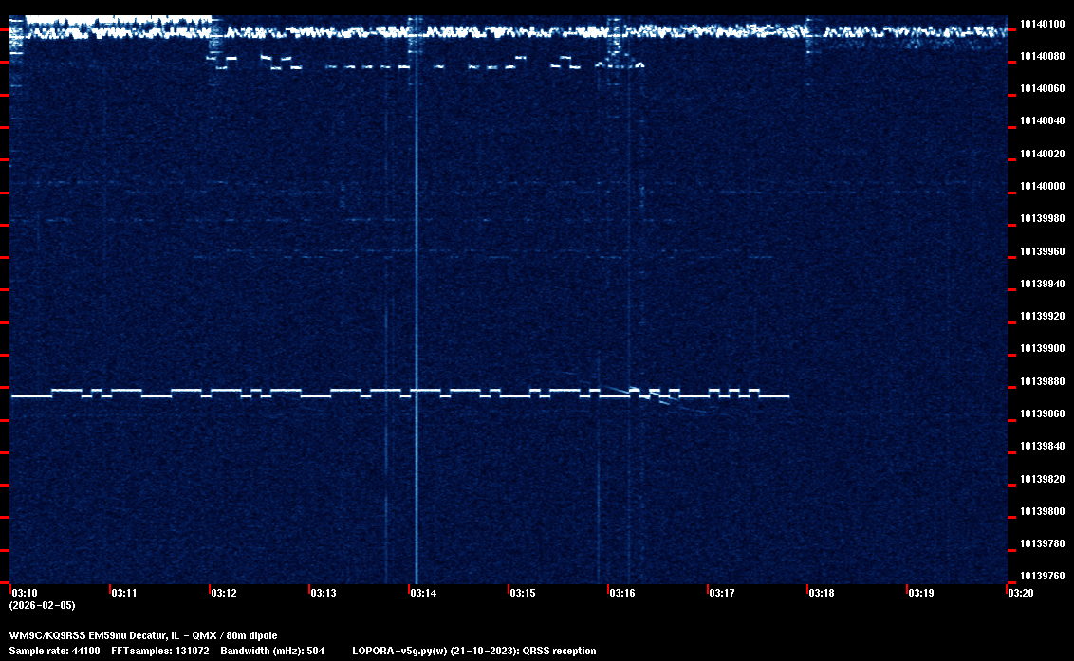This screenshot has height=661, width=1074.
Task: Click the 10139760 frequency label at bottom
Action: (x=1043, y=576)
